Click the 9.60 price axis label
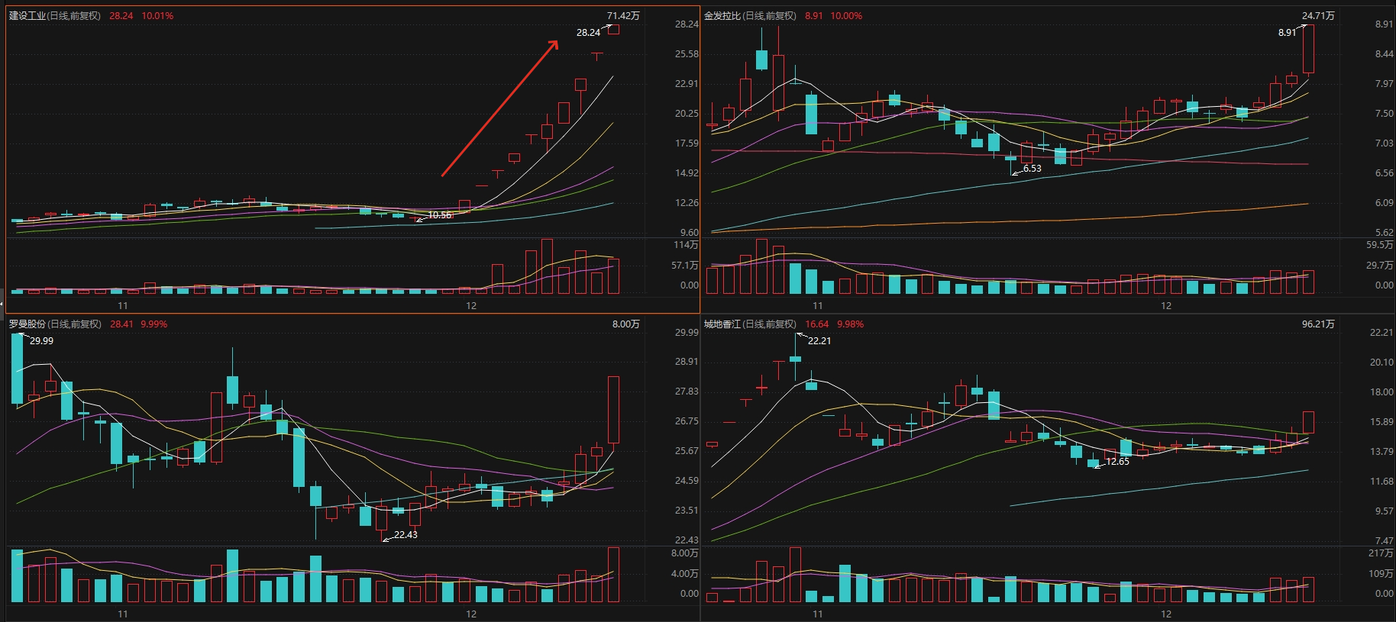This screenshot has height=622, width=1396. (x=689, y=232)
